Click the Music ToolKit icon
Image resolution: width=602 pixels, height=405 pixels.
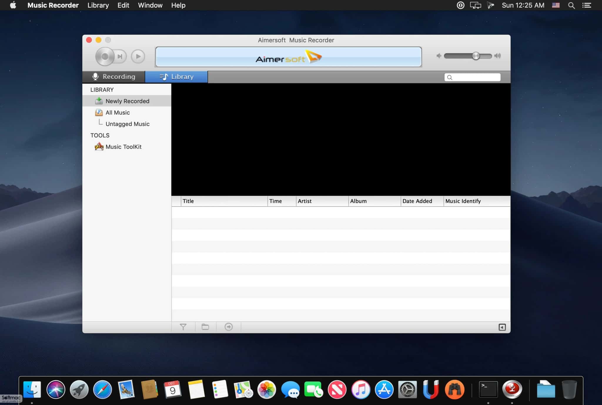click(x=99, y=146)
